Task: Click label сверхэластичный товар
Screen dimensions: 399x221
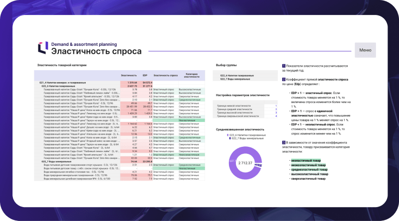Action: pyautogui.click(x=308, y=179)
